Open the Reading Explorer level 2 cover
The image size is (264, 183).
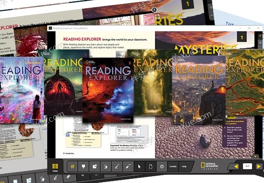point(108,90)
